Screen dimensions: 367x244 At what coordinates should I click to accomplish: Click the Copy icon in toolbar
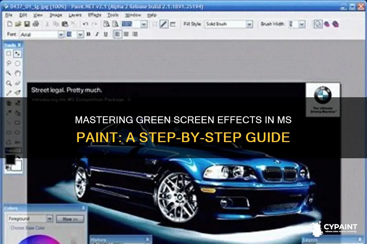click(x=56, y=24)
